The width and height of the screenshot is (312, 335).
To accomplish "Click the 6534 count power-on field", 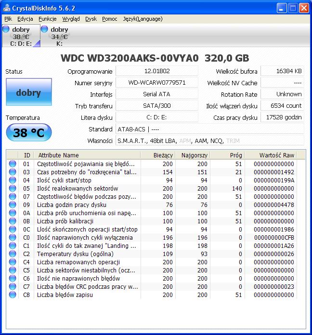I will [x=282, y=106].
